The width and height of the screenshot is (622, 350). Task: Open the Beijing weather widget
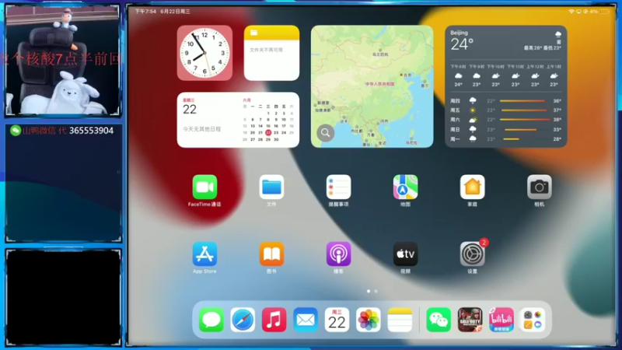click(506, 86)
